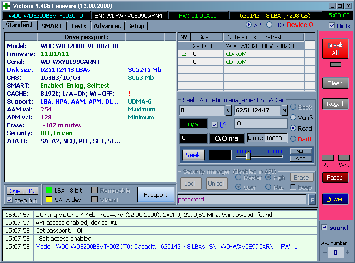
Task: Click the OFF acoustic button
Action: coord(301,159)
